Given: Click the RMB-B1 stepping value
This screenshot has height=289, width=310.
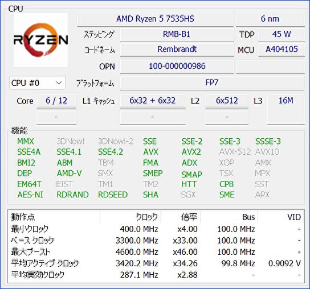Looking at the screenshot, I should click(x=177, y=35).
